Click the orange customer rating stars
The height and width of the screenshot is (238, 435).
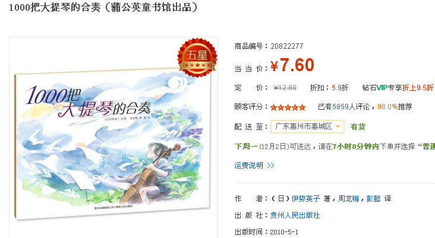[x=288, y=107]
